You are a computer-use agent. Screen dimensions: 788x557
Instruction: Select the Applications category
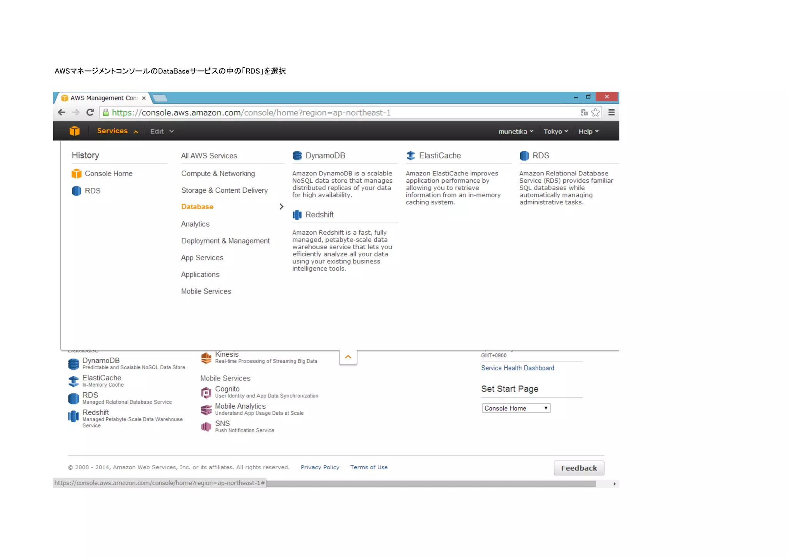point(200,275)
